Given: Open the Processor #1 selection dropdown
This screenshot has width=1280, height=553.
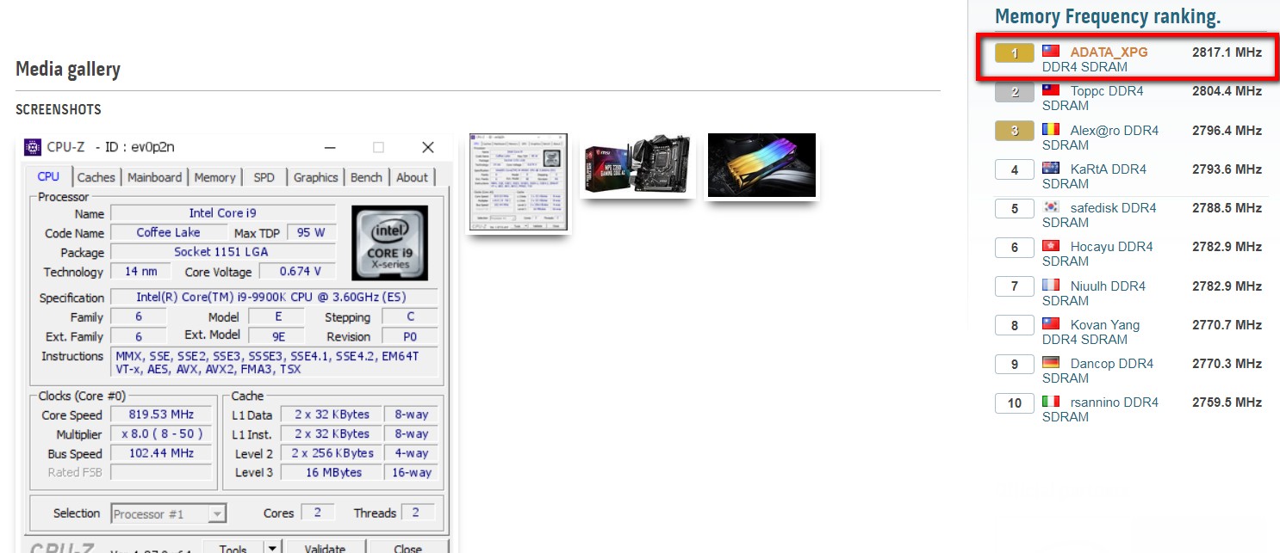Looking at the screenshot, I should [169, 513].
